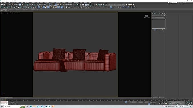Click the Unlink Selection tool
193x108 pixels.
pyautogui.click(x=9, y=5)
